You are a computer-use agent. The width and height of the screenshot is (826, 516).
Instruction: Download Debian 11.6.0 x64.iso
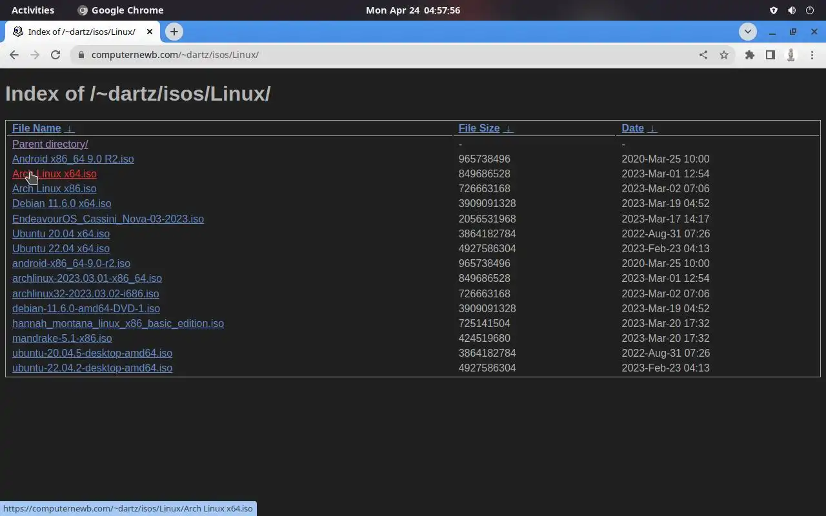pos(61,203)
